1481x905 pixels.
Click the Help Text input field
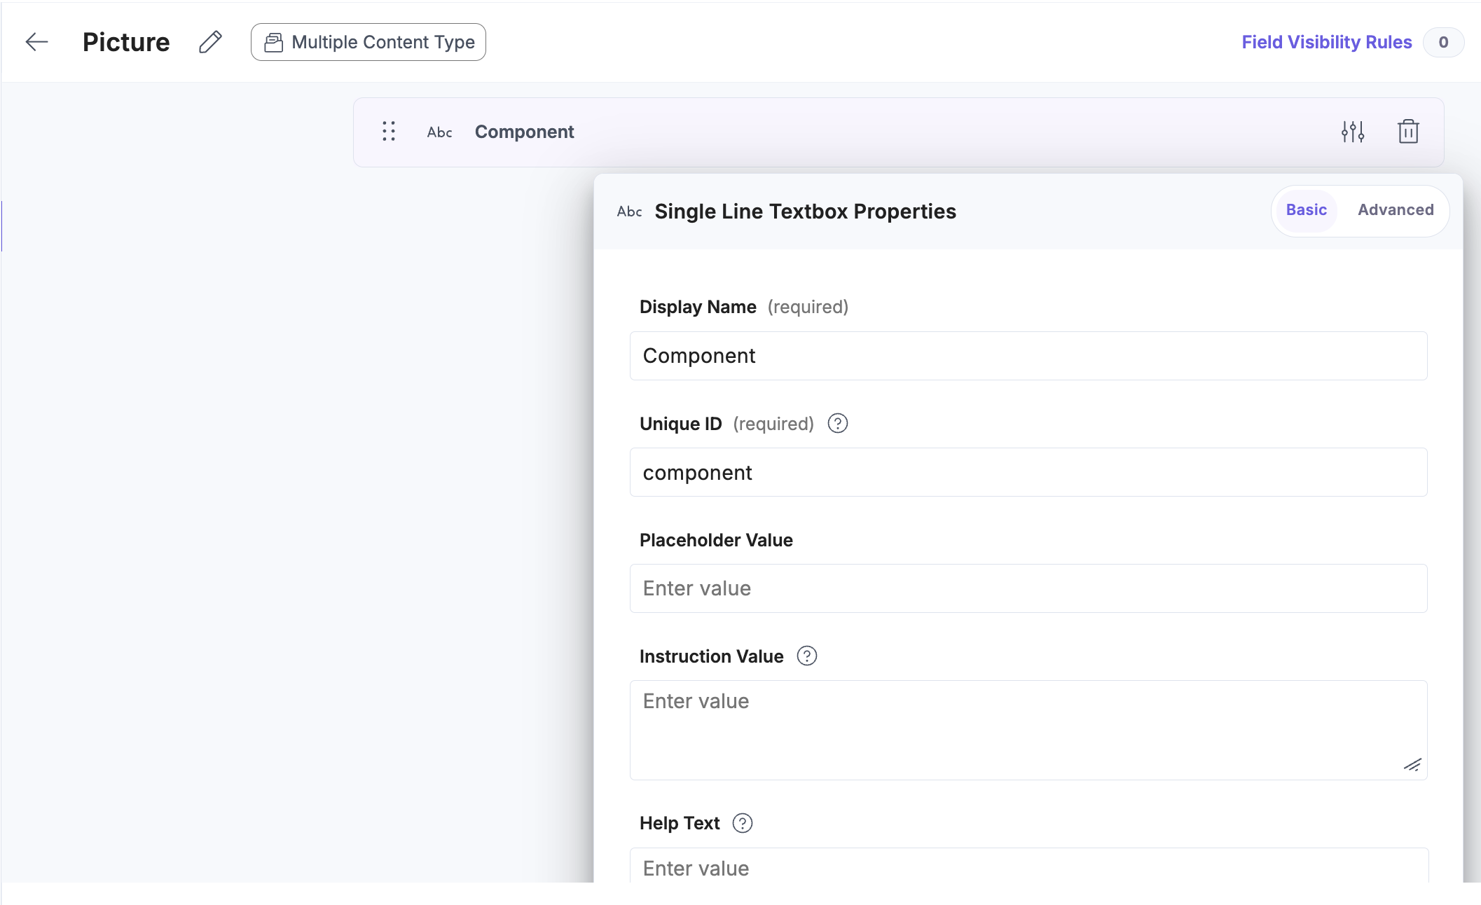pyautogui.click(x=1028, y=866)
